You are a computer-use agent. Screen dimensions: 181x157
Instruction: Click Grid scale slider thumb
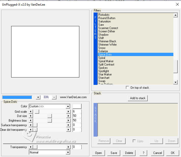coord(37,112)
